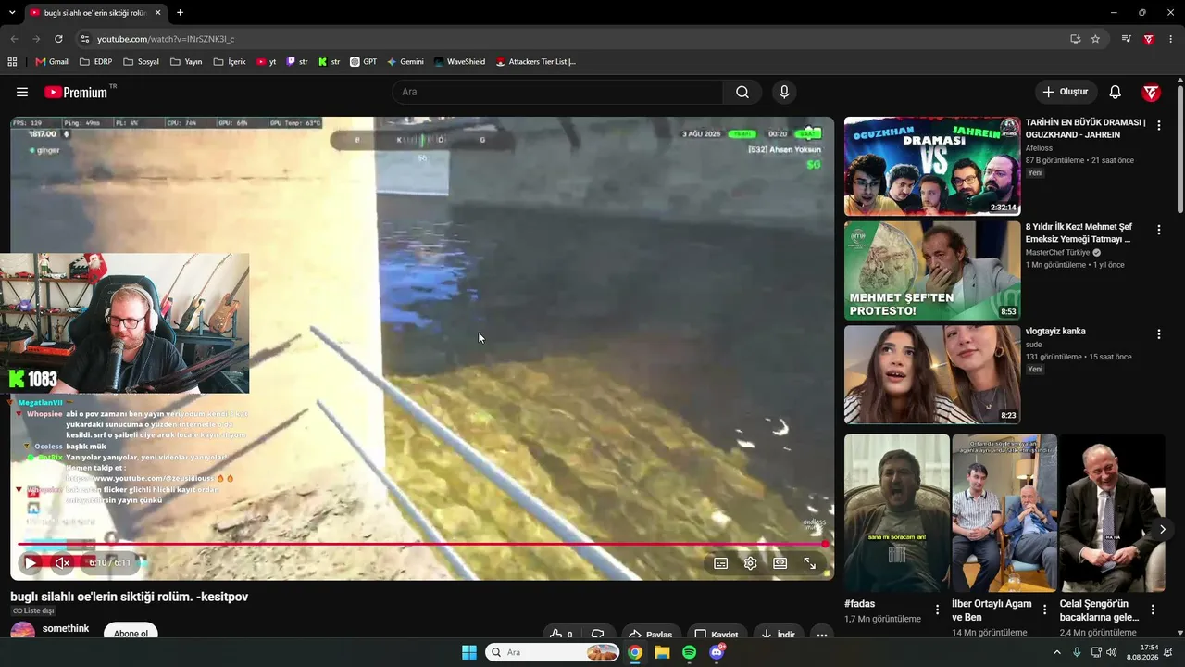Enter fullscreen mode in the video player
Screen dimensions: 1185x667
810,563
